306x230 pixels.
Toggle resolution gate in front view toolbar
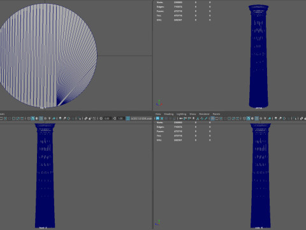[5, 118]
